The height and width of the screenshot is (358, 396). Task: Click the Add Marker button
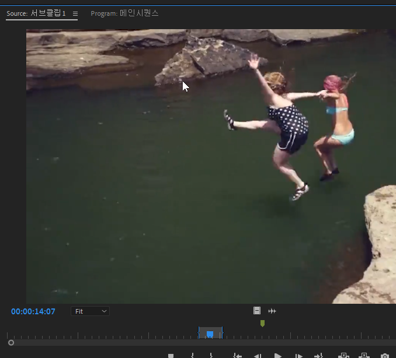171,356
